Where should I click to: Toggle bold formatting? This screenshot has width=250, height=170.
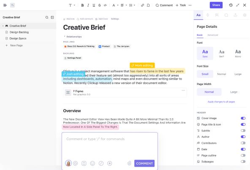pyautogui.click(x=82, y=5)
